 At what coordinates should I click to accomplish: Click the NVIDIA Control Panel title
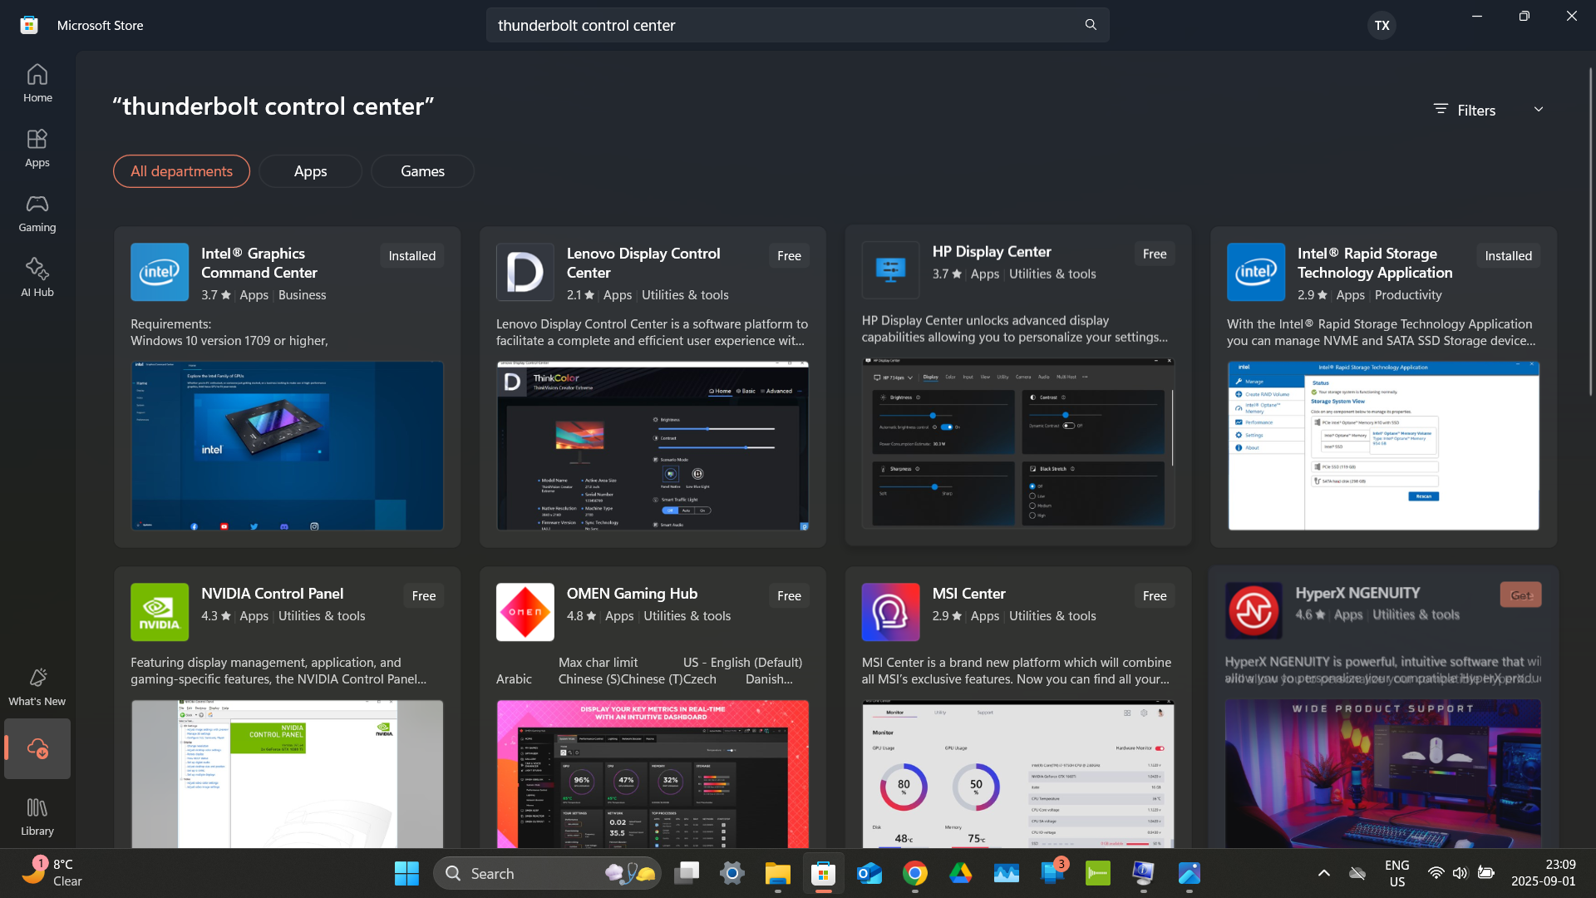tap(272, 594)
